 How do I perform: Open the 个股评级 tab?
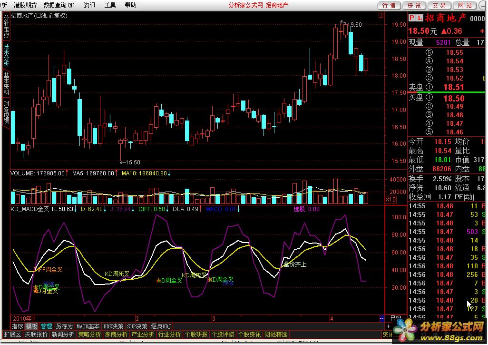click(223, 335)
